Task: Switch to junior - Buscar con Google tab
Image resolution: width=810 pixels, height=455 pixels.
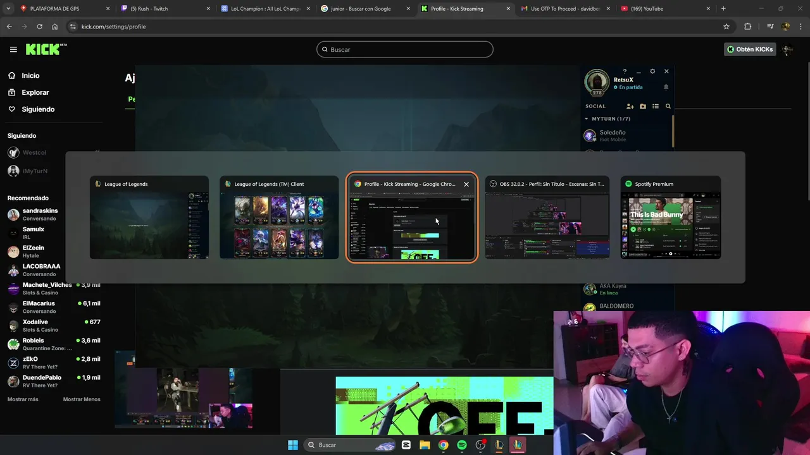Action: (x=366, y=9)
